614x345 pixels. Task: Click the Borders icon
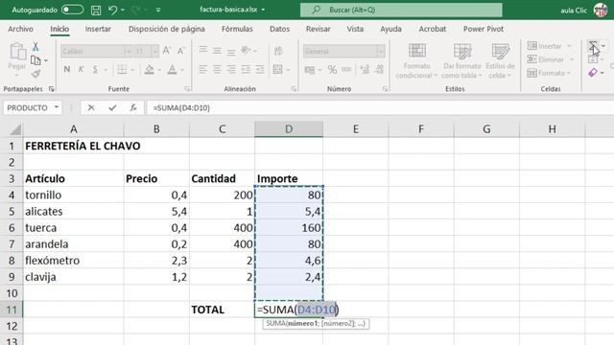pos(122,70)
